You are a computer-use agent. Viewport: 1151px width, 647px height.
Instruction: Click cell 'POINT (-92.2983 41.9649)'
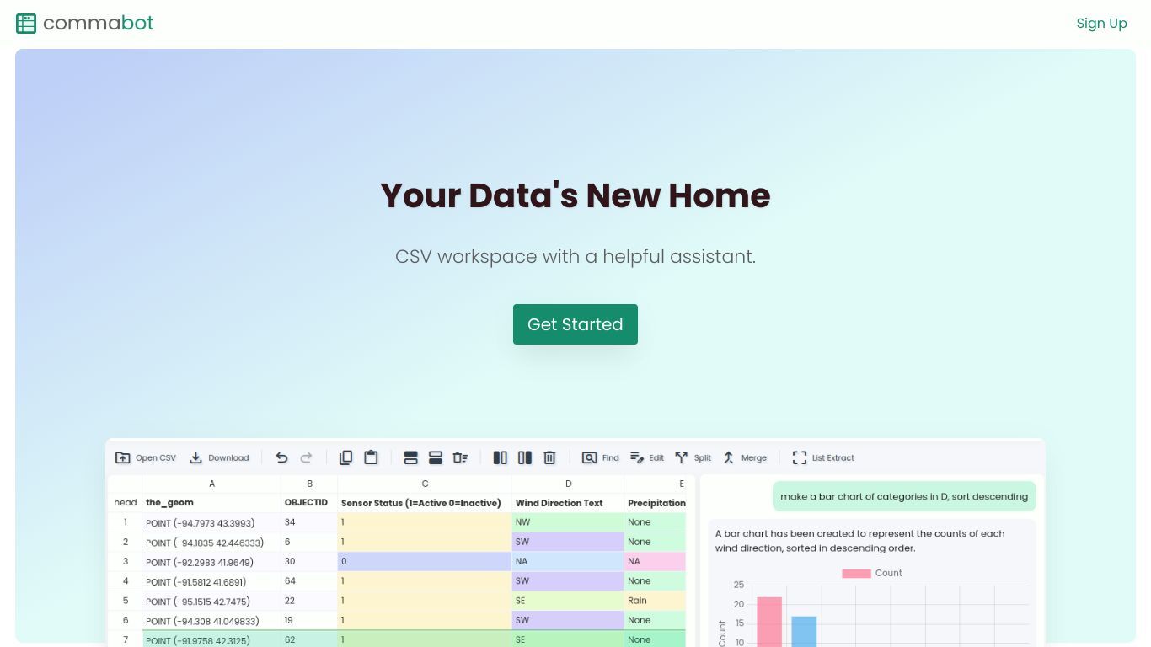tap(211, 562)
